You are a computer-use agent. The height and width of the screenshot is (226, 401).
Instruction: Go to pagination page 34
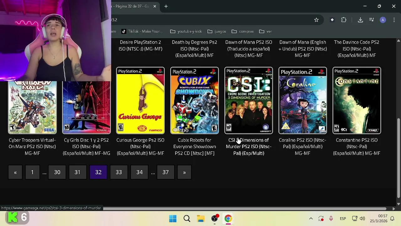139,172
